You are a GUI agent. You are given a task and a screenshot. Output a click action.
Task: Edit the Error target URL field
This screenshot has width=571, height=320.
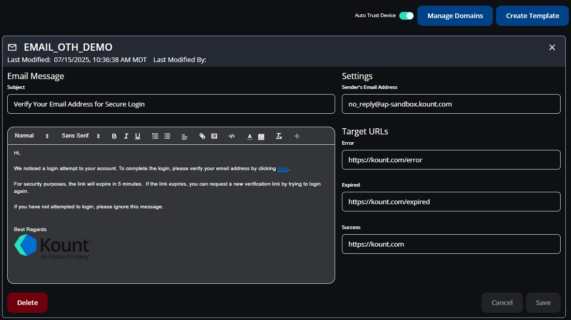pos(451,160)
